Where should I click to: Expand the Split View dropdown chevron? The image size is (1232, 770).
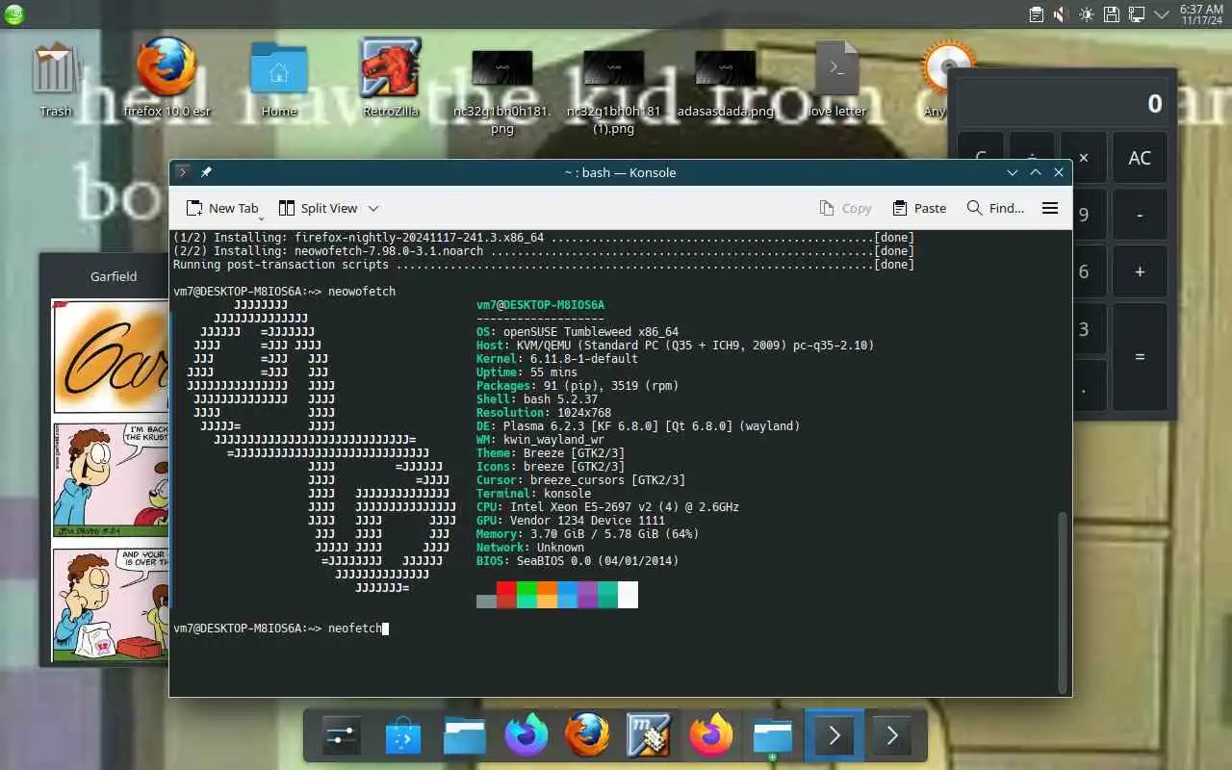pyautogui.click(x=373, y=208)
